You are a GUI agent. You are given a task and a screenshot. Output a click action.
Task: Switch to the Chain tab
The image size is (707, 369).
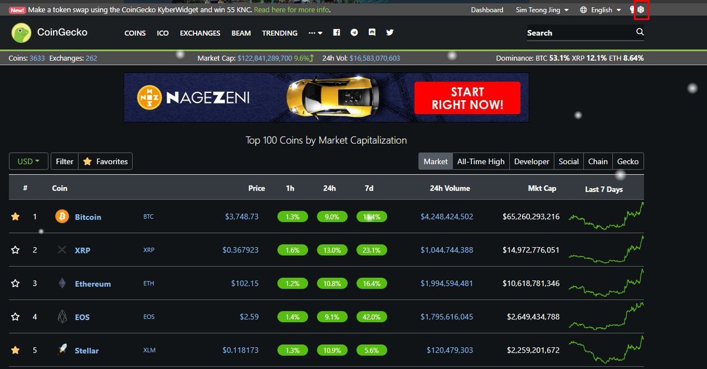point(598,161)
